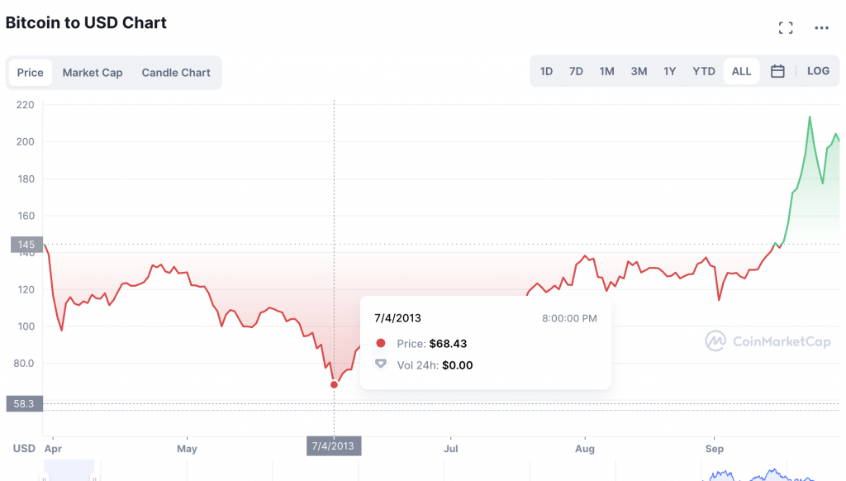Select the 7D time range
Viewport: 846px width, 481px height.
click(x=576, y=71)
